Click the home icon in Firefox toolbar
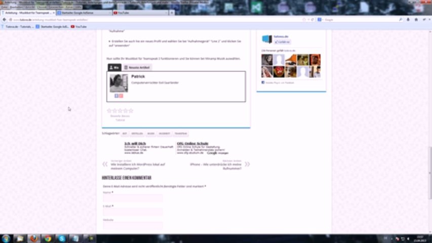 [416, 20]
